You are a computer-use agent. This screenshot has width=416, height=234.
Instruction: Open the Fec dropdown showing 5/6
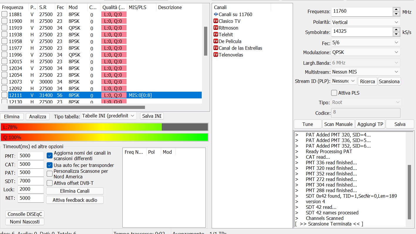[x=366, y=43]
